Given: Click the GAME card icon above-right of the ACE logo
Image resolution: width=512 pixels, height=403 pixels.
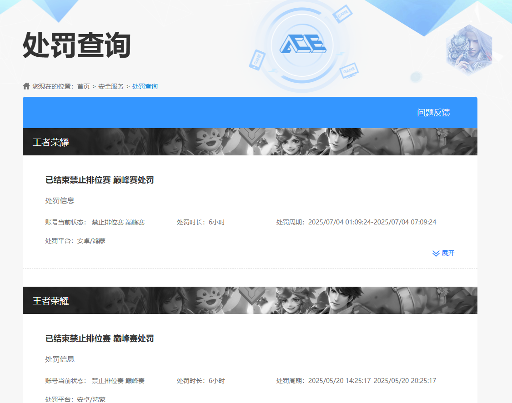Looking at the screenshot, I should (x=343, y=14).
